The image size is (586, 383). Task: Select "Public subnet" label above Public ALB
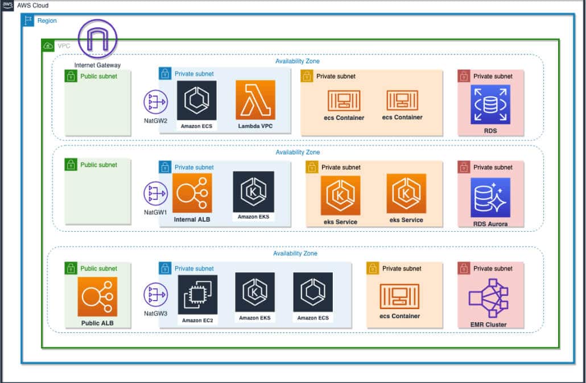tap(98, 268)
